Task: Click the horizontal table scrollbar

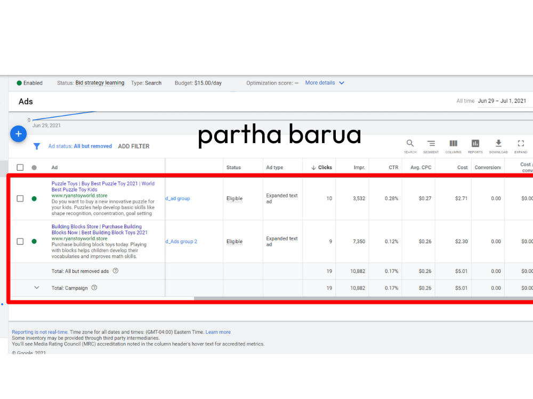Action: tap(364, 298)
